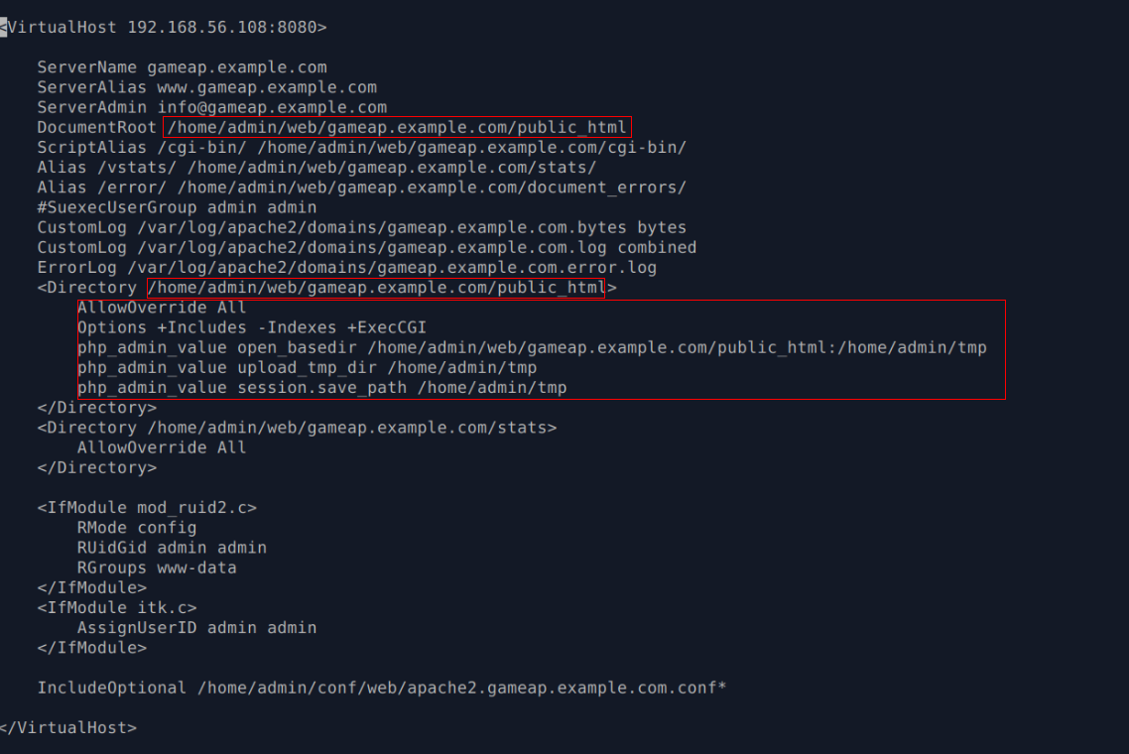Click the Alias /error/ document_errors line
This screenshot has width=1129, height=754.
[362, 188]
